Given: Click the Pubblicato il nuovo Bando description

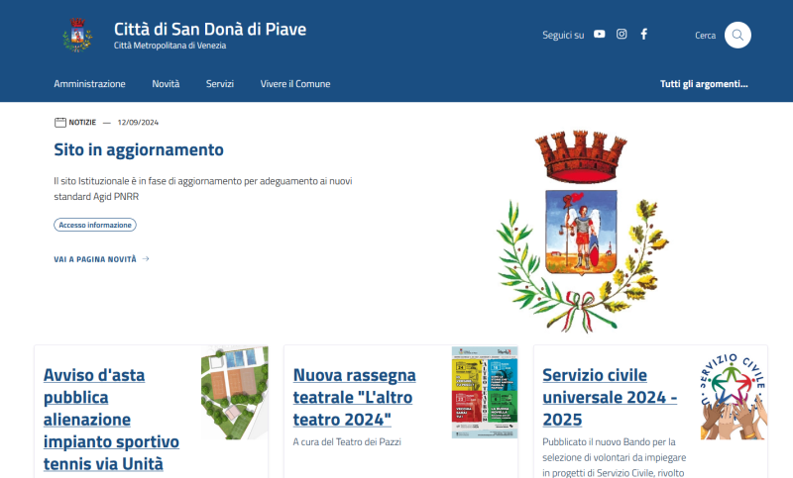Looking at the screenshot, I should pyautogui.click(x=614, y=457).
